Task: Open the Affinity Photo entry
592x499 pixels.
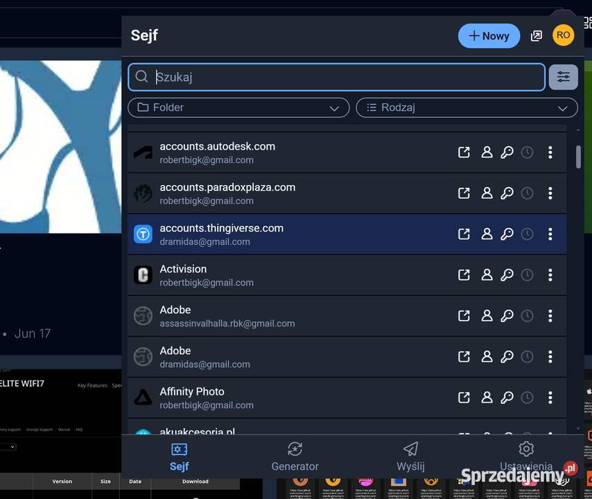Action: pos(347,397)
